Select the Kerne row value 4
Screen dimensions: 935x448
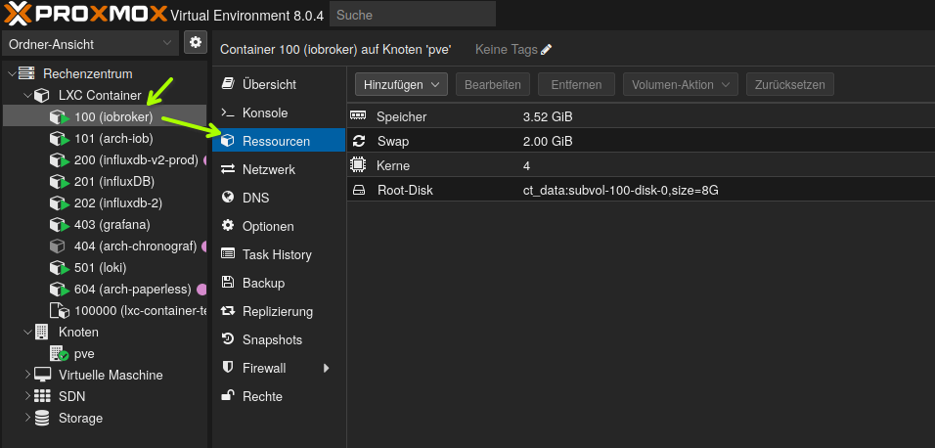(526, 166)
